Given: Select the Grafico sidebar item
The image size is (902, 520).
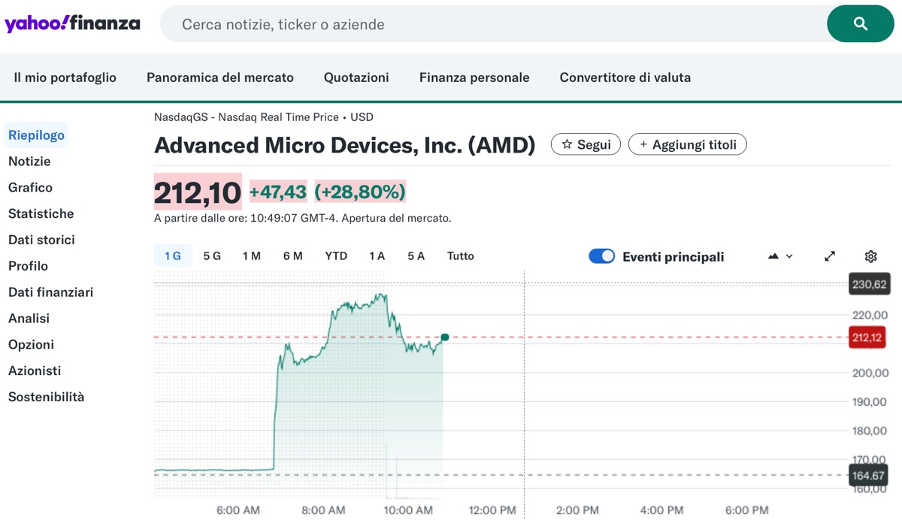Looking at the screenshot, I should tap(30, 187).
